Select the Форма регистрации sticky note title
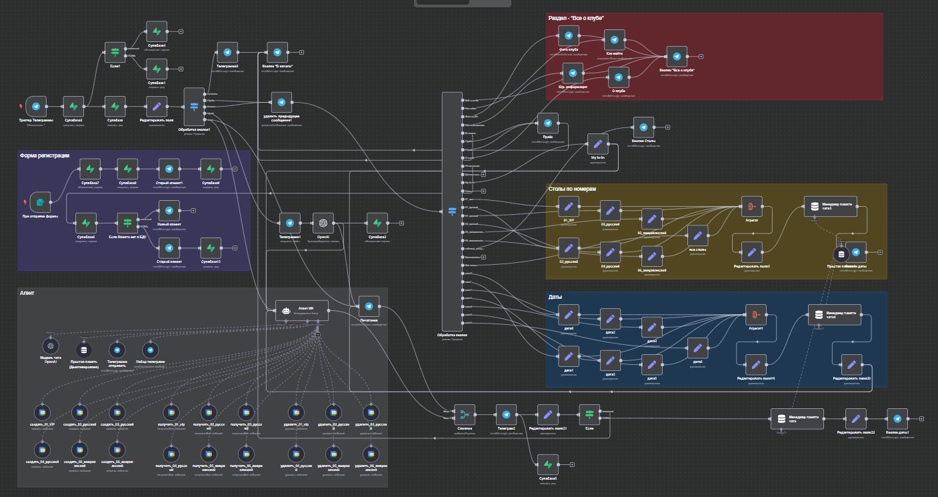 [45, 155]
